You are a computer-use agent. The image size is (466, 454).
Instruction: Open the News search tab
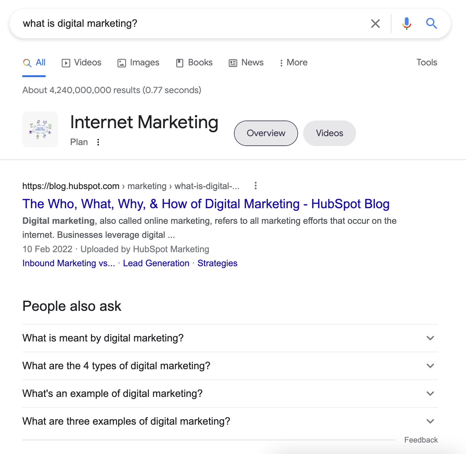pos(246,62)
